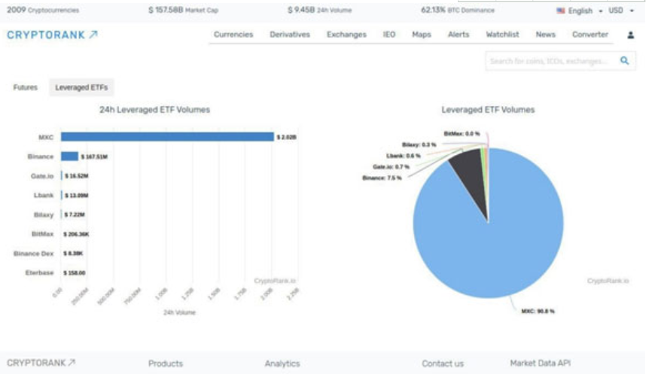Click the footer CryptoRank logo
655x374 pixels.
[x=41, y=363]
